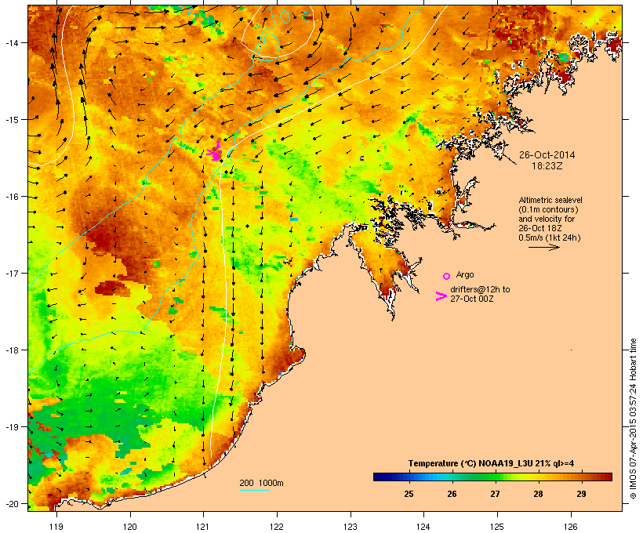Viewport: 643px width, 533px height.
Task: Click the magenta Argo circle legend marker
Action: [x=447, y=277]
